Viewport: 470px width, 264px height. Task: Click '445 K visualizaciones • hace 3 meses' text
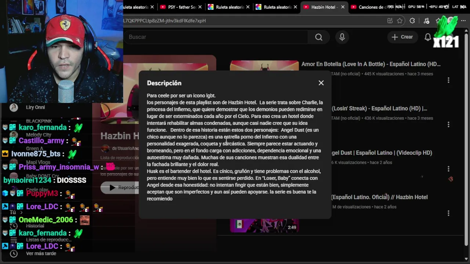(398, 74)
